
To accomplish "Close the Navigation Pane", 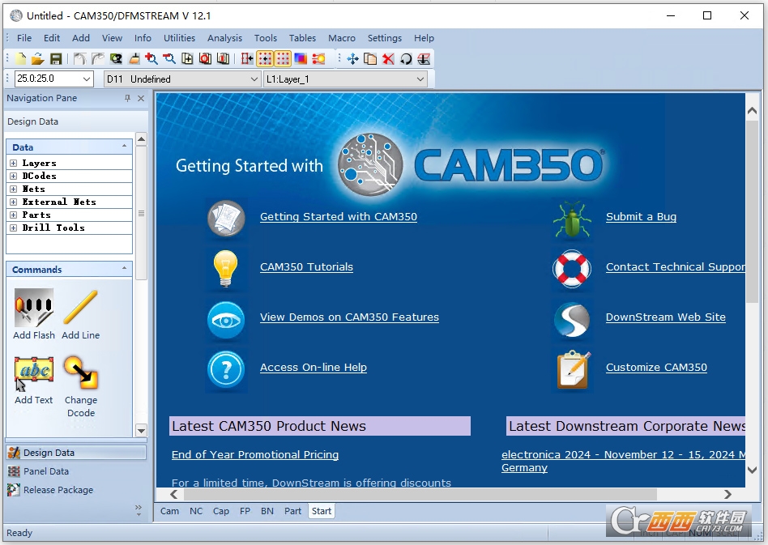I will [141, 99].
